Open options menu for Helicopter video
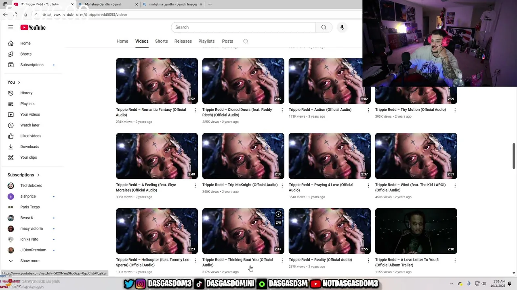This screenshot has width=517, height=290. 196,261
